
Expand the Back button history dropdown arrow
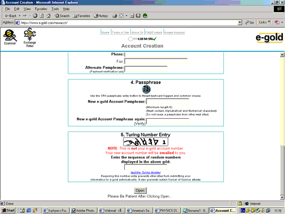(x=19, y=16)
